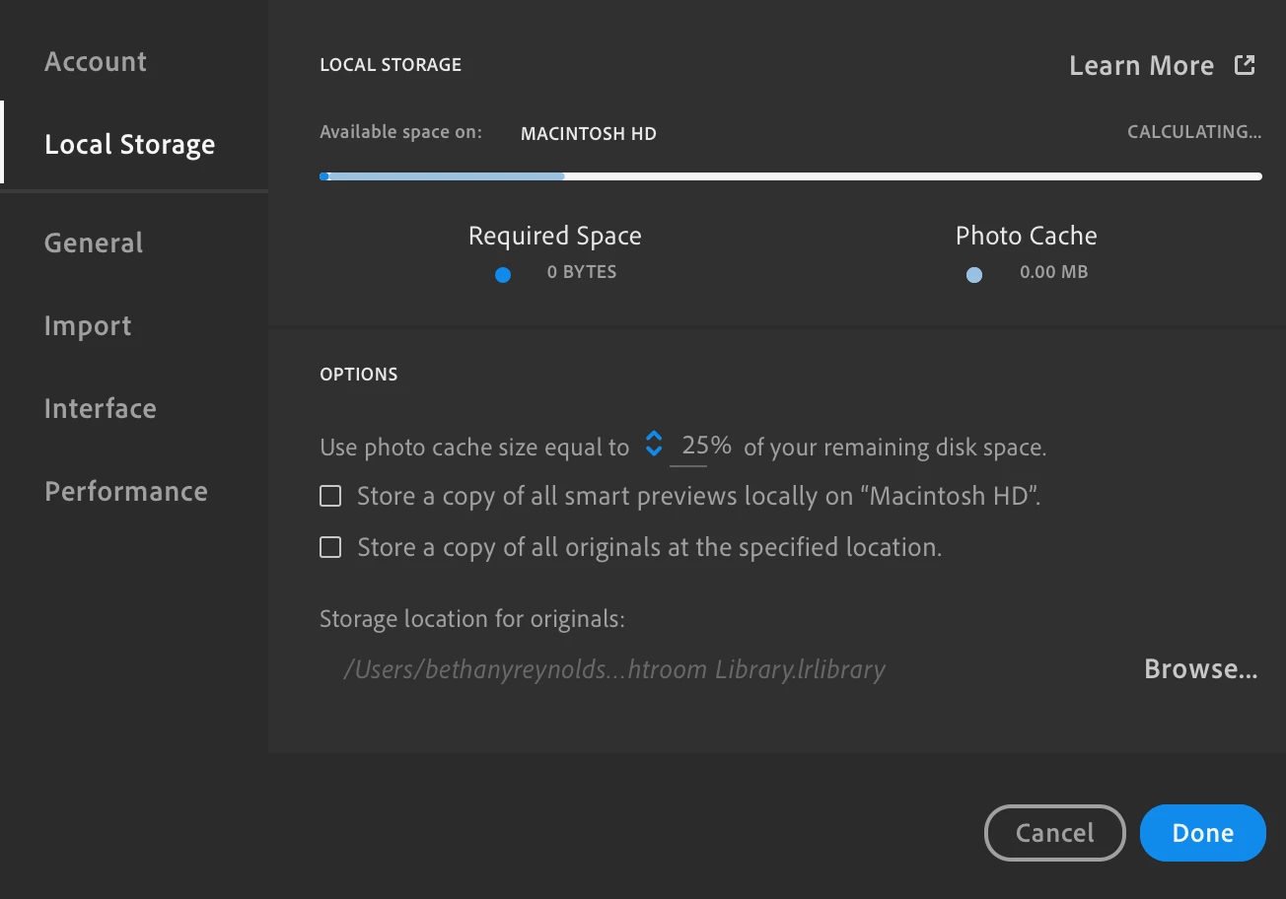
Task: Click the Photo Cache light blue dot
Action: tap(974, 275)
